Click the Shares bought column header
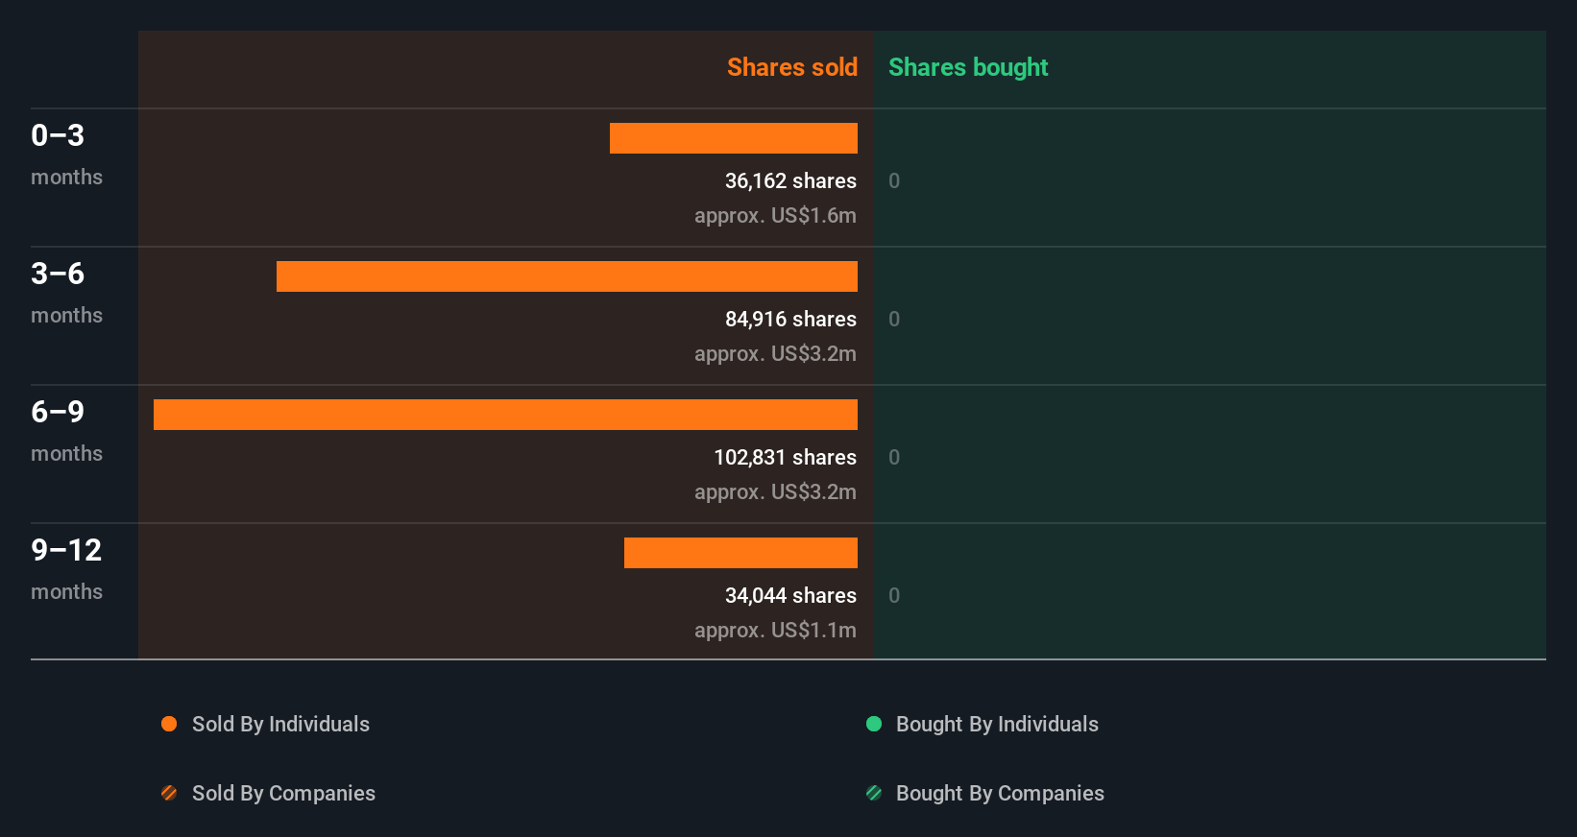The height and width of the screenshot is (837, 1577). click(968, 67)
